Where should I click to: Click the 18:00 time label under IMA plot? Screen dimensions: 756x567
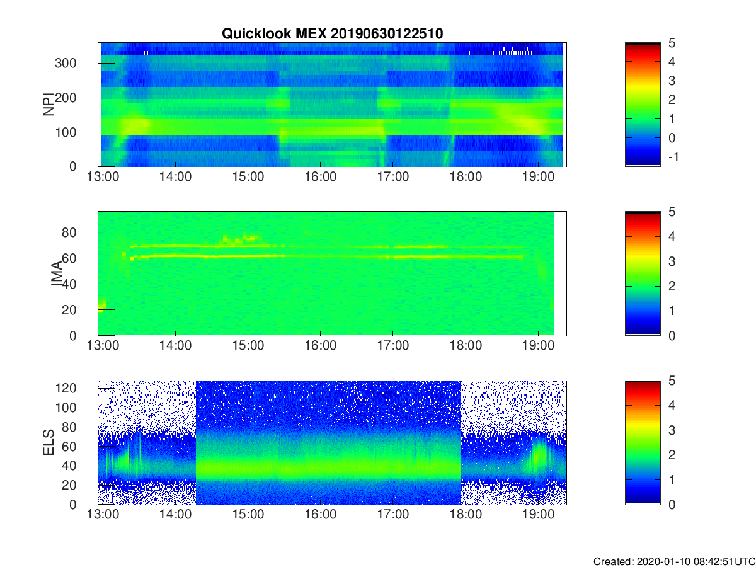coord(466,347)
